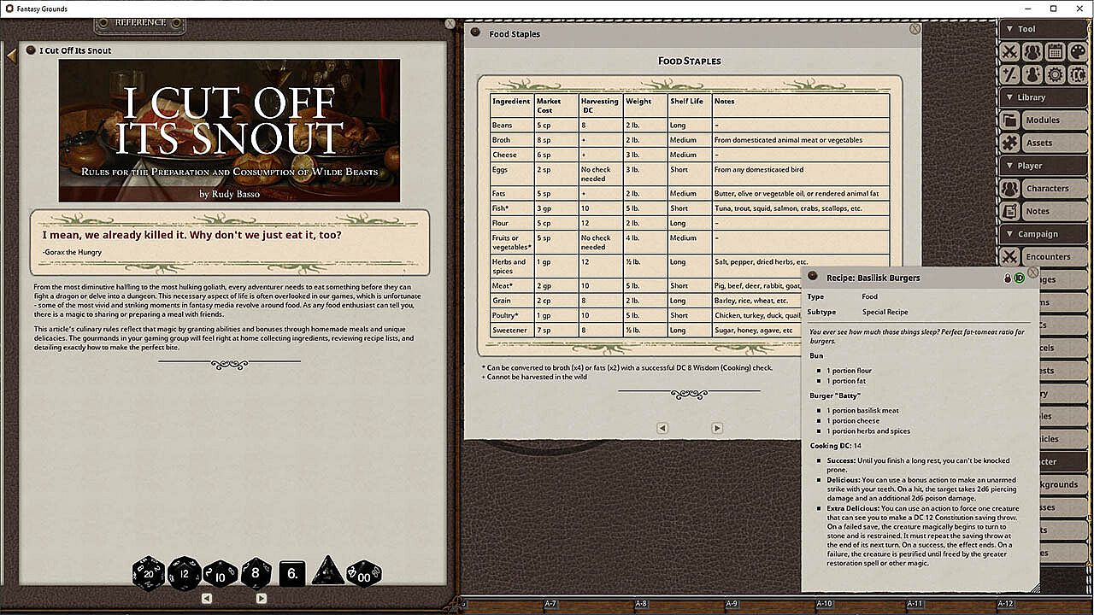Click the Shelf Life column header
Viewport: 1094px width, 615px height.
point(690,106)
